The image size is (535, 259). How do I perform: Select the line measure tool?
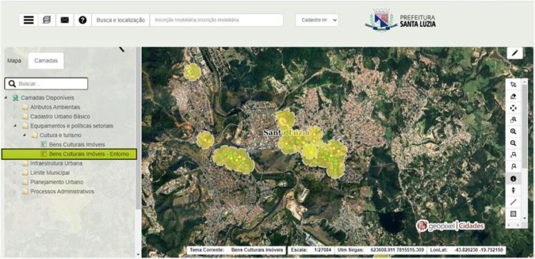point(513,202)
